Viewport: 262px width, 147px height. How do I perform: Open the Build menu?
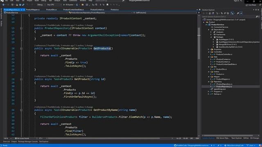tap(36, 1)
